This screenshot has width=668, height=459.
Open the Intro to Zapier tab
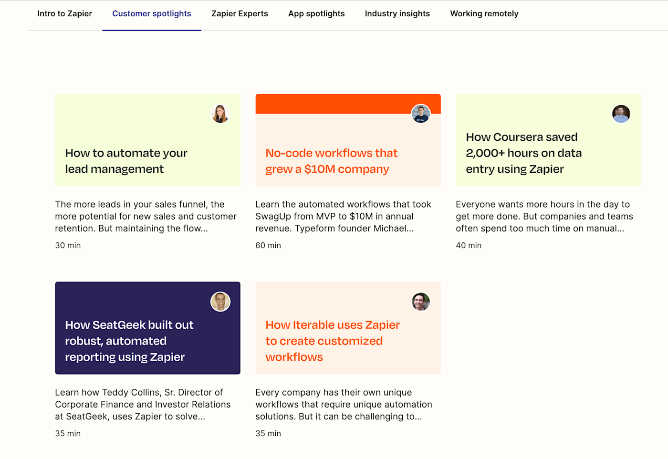64,14
